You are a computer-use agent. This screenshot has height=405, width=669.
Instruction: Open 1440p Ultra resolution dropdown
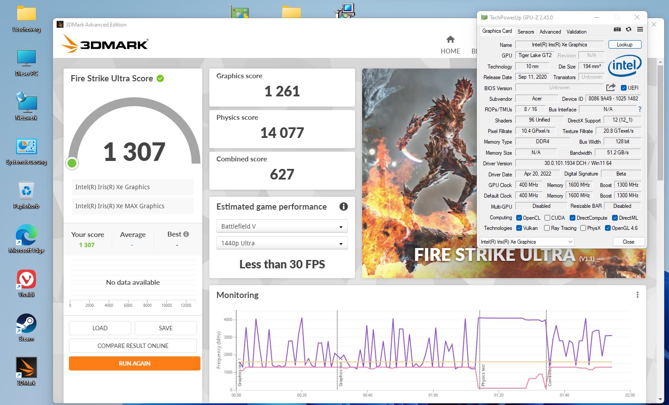pos(282,243)
